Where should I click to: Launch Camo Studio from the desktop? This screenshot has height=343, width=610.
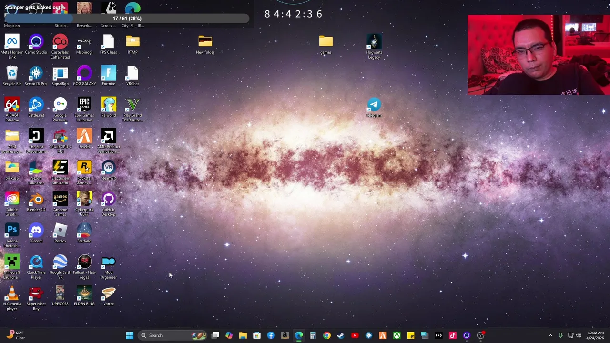36,45
